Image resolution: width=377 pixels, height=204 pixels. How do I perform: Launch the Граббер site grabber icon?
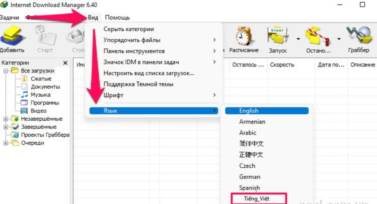(x=359, y=36)
